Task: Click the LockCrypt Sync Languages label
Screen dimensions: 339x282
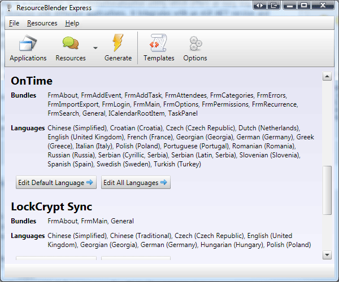Action: coord(28,236)
